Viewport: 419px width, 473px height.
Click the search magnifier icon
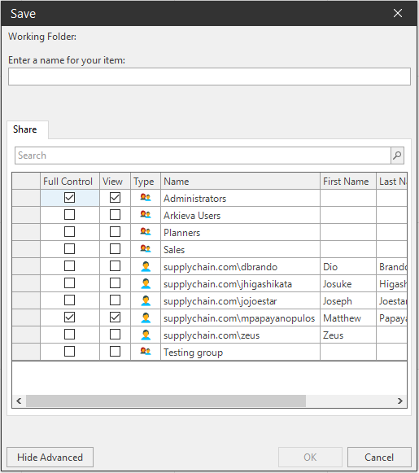[x=397, y=155]
